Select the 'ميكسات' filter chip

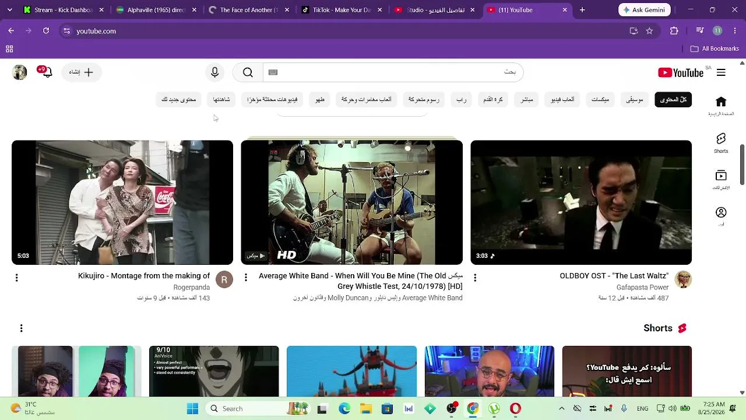click(600, 100)
